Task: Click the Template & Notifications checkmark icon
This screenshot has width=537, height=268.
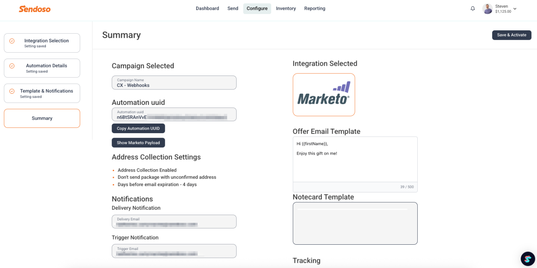Action: point(12,91)
